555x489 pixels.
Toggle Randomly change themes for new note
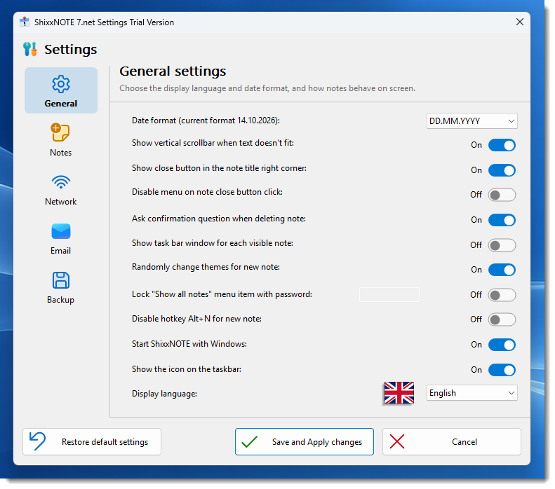(502, 270)
